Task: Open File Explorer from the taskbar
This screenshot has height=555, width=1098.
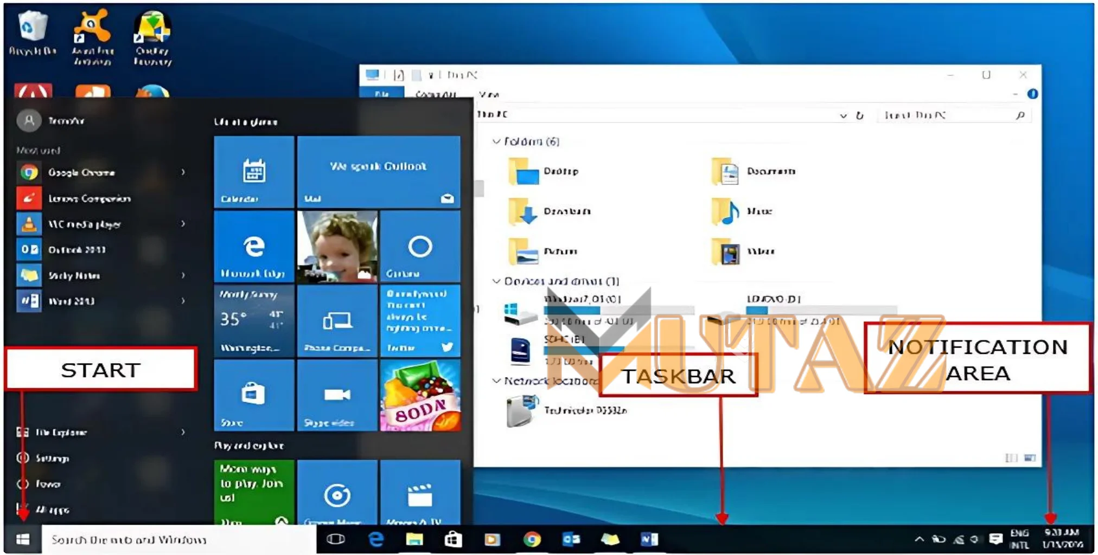Action: 414,539
